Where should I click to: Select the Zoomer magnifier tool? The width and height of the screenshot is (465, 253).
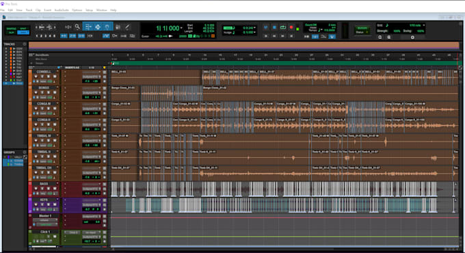[77, 27]
